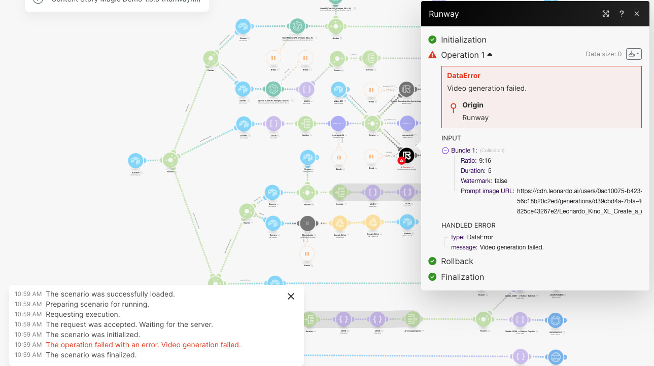The image size is (654, 366).
Task: Expand the Runway panel to fullscreen
Action: pos(606,14)
